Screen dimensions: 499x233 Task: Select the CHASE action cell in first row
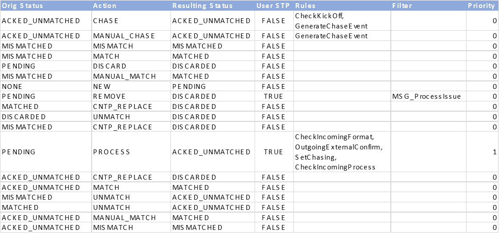pos(131,20)
